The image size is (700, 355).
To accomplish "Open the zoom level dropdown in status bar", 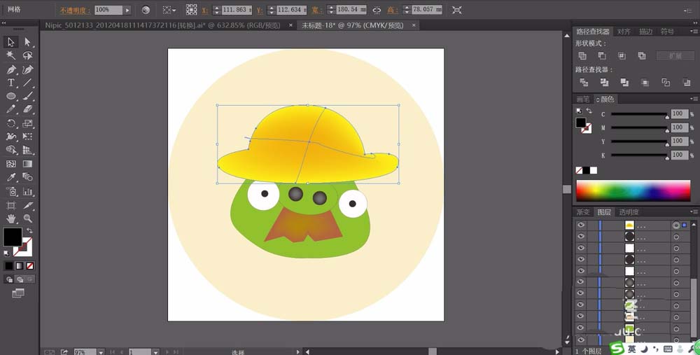I will [x=101, y=351].
